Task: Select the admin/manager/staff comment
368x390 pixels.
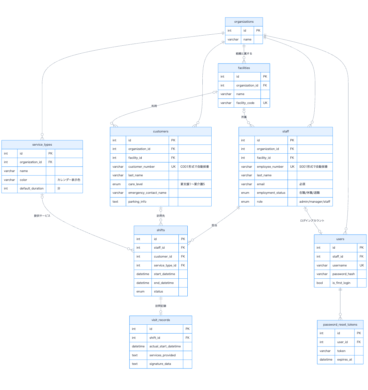Action: (x=315, y=202)
